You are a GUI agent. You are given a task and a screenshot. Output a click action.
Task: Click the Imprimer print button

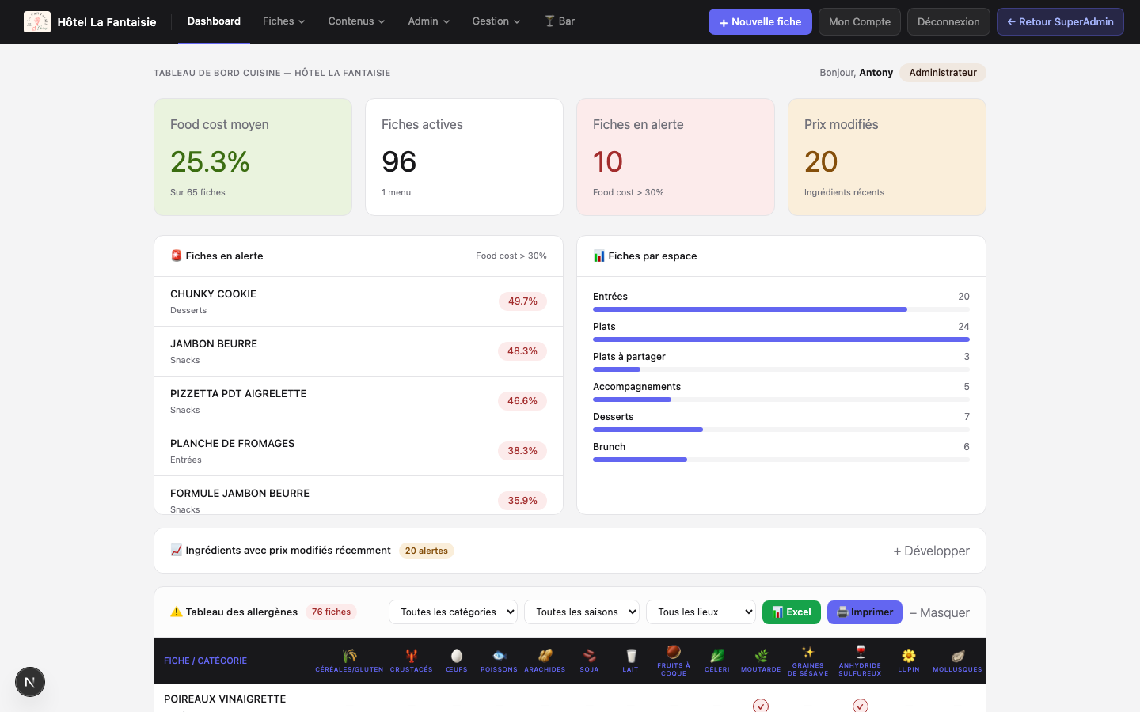[x=864, y=612]
